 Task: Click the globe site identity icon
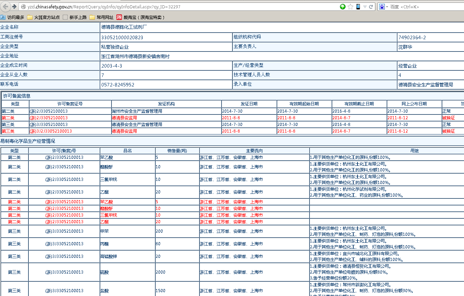tap(23, 7)
